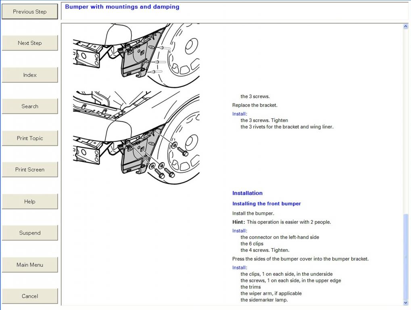Open the Index
The image size is (411, 310).
29,75
